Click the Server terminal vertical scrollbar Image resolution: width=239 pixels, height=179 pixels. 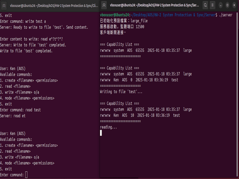pyautogui.click(x=237, y=94)
